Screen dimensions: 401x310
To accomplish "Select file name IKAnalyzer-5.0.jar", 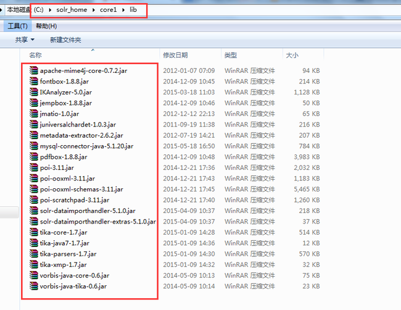I will pos(66,92).
